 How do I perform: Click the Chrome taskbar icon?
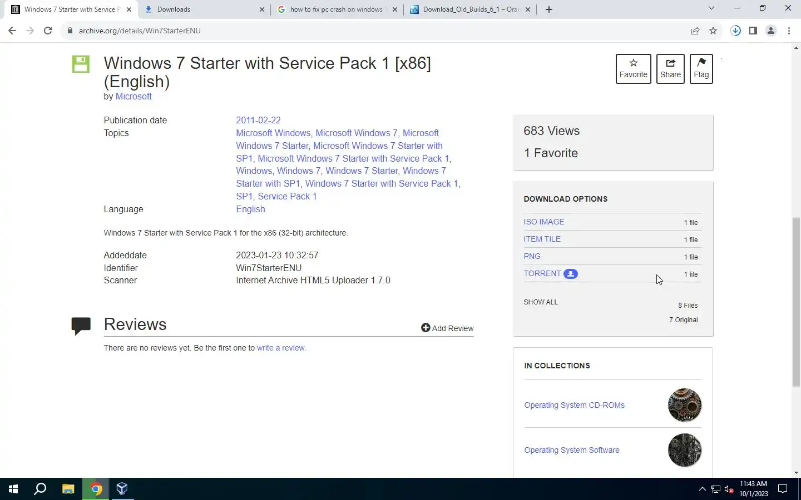(96, 489)
